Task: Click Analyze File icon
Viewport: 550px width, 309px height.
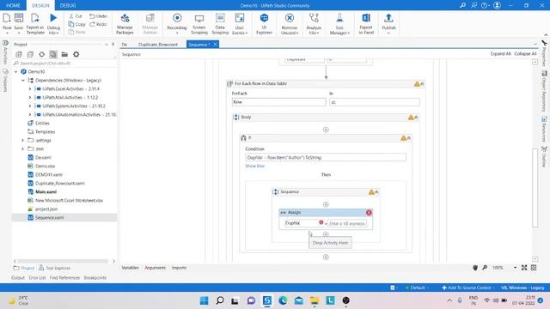Action: coord(314,18)
